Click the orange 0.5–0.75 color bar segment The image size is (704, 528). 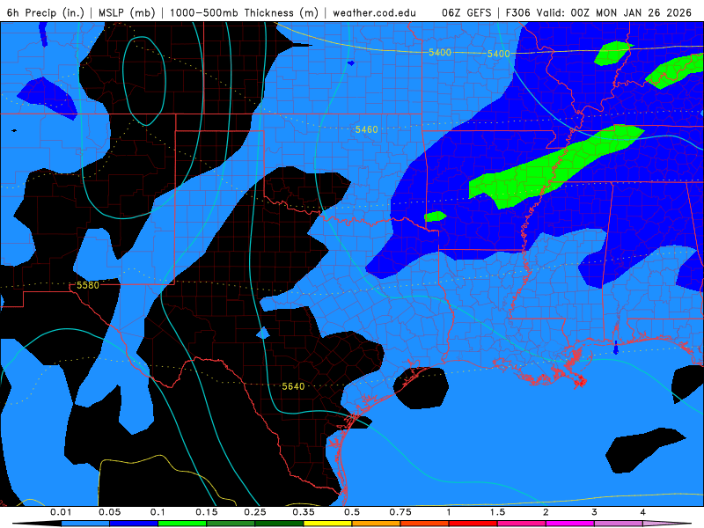(x=377, y=524)
